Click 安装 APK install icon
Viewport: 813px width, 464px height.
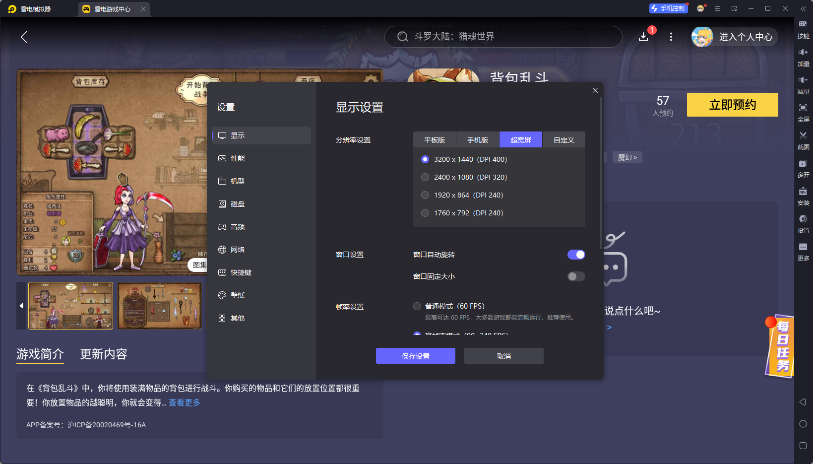(803, 196)
